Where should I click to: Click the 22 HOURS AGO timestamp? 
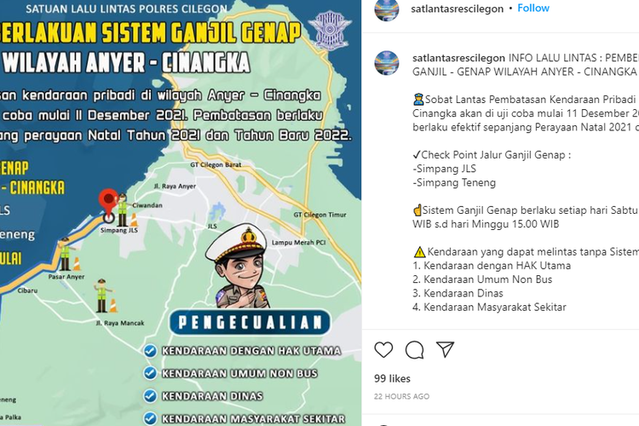pyautogui.click(x=401, y=396)
